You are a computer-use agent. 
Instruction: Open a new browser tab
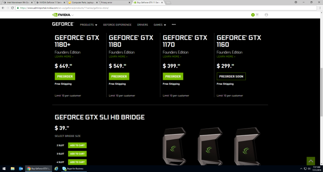coord(168,3)
